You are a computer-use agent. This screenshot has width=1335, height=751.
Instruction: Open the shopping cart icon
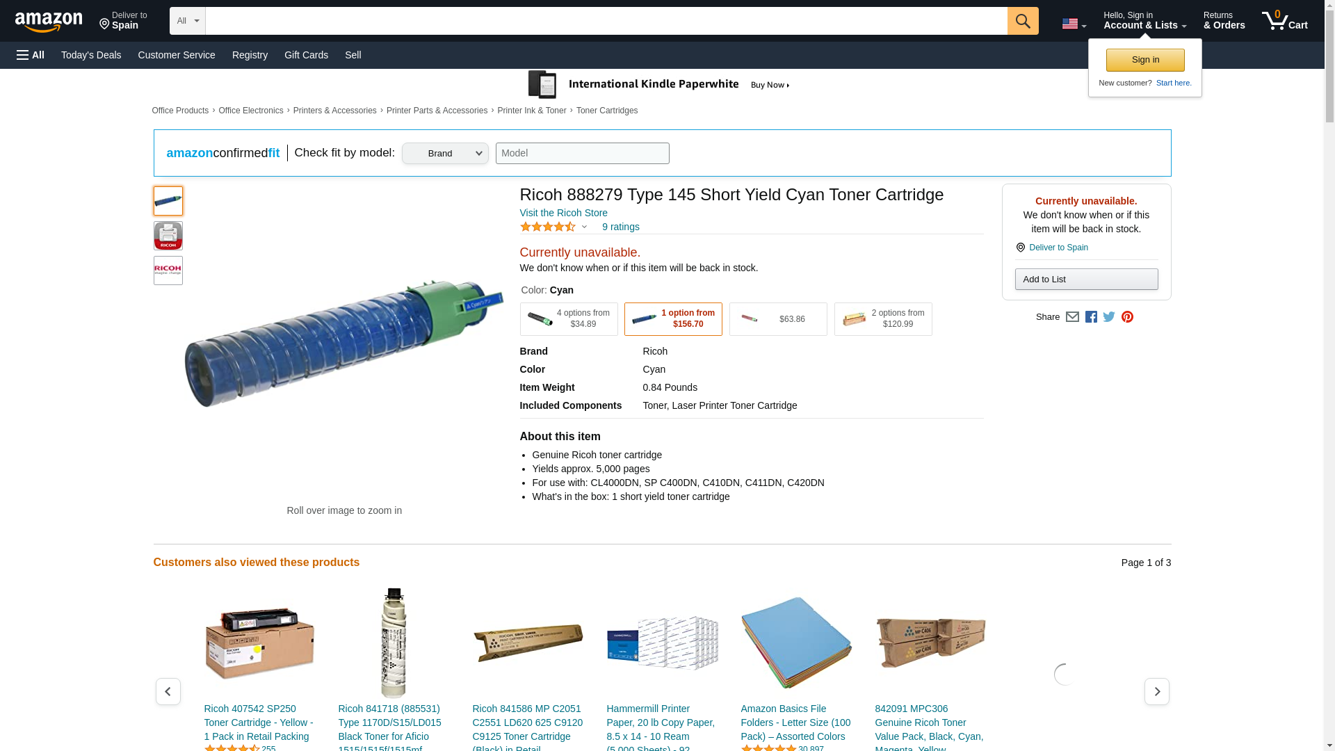click(1284, 21)
